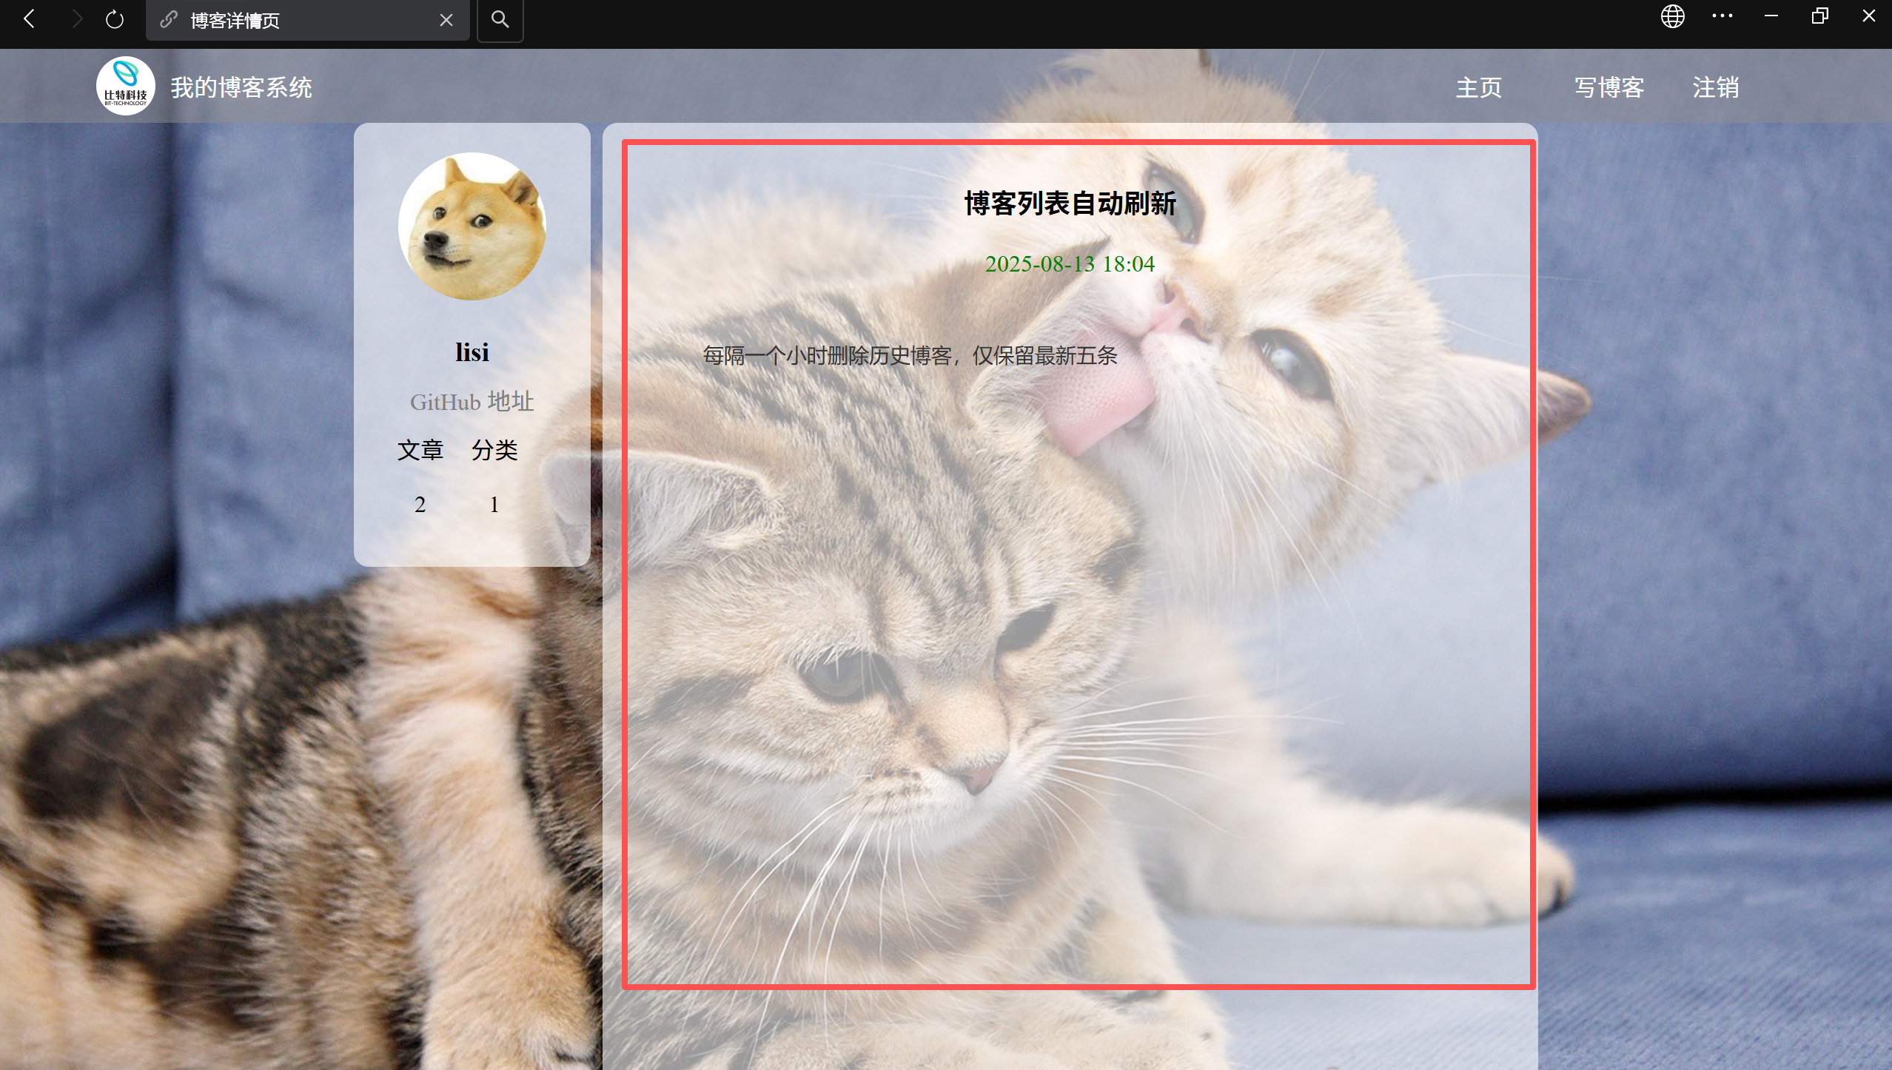The height and width of the screenshot is (1070, 1892).
Task: Go to 主页 in navigation
Action: [x=1478, y=87]
